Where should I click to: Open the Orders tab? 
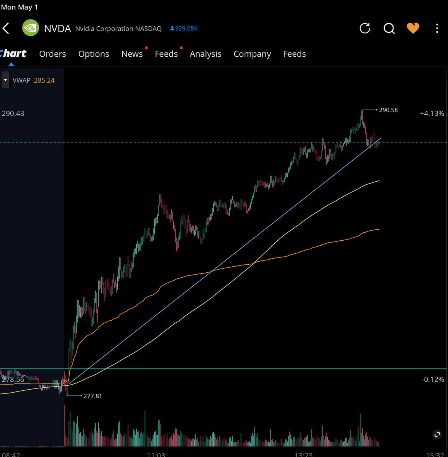pyautogui.click(x=53, y=54)
